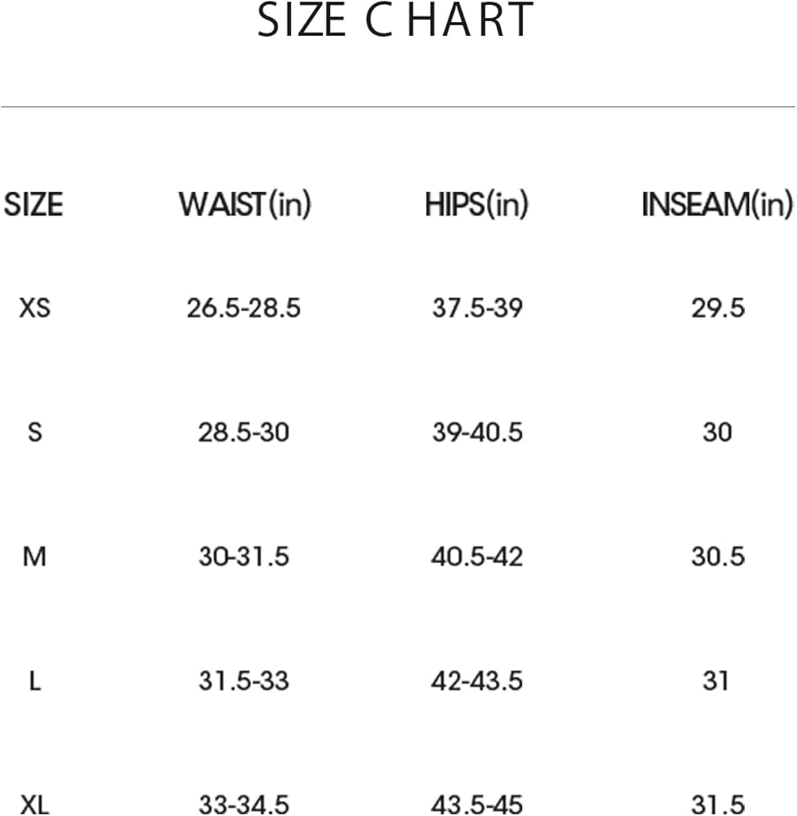Select the S size row label
Screen dimensions: 797x816
click(34, 432)
